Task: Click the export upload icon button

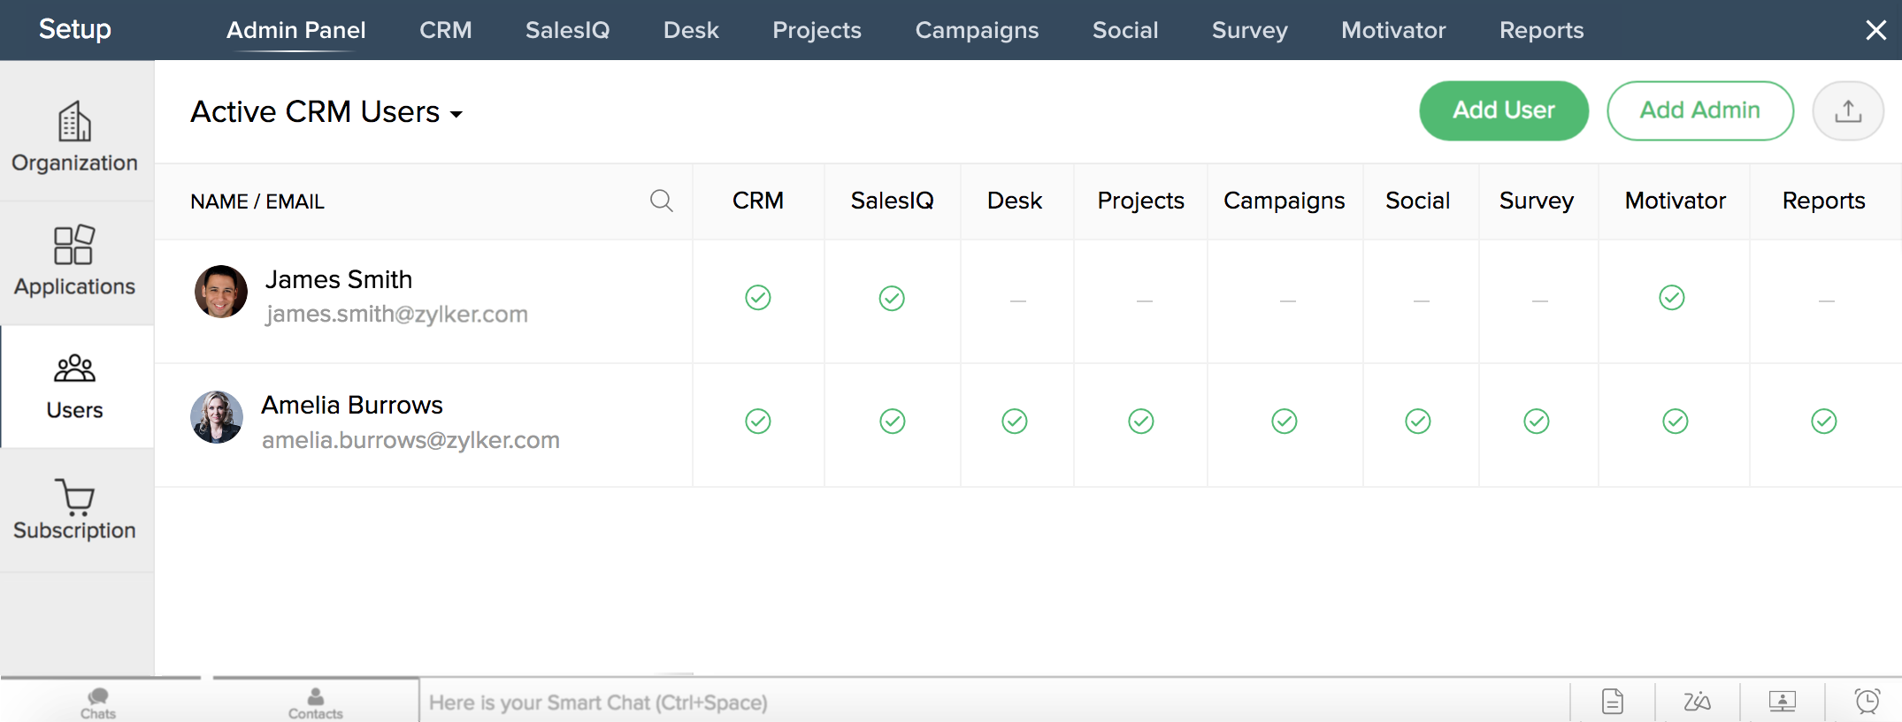Action: coord(1847,110)
